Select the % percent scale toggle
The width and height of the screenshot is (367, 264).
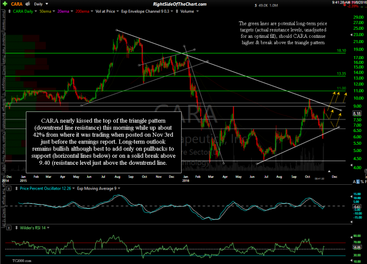[x=362, y=182]
